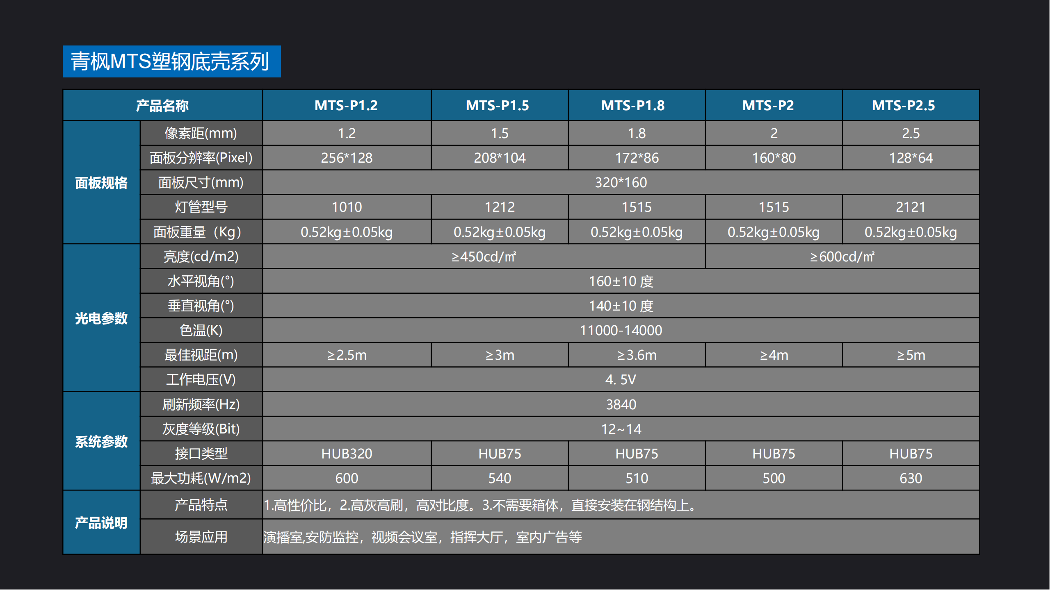Click the 产品说明 category cell
1050x590 pixels.
pos(101,522)
